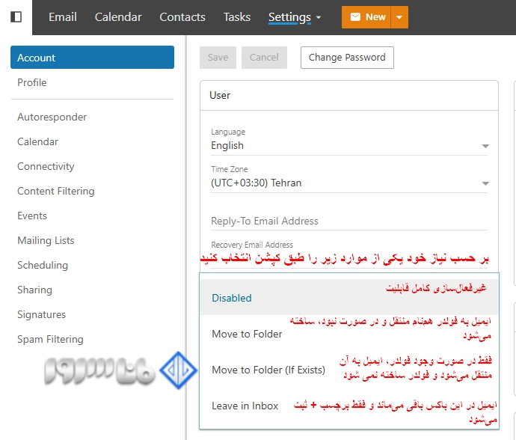Open Sharing settings
The image size is (516, 440).
(x=34, y=290)
